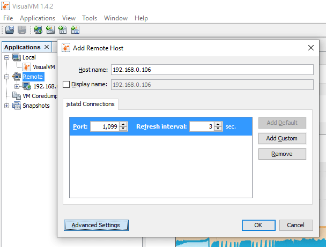Click the Add JMX Connection toolbar icon
Viewport: 326px width, 247px height.
50,29
